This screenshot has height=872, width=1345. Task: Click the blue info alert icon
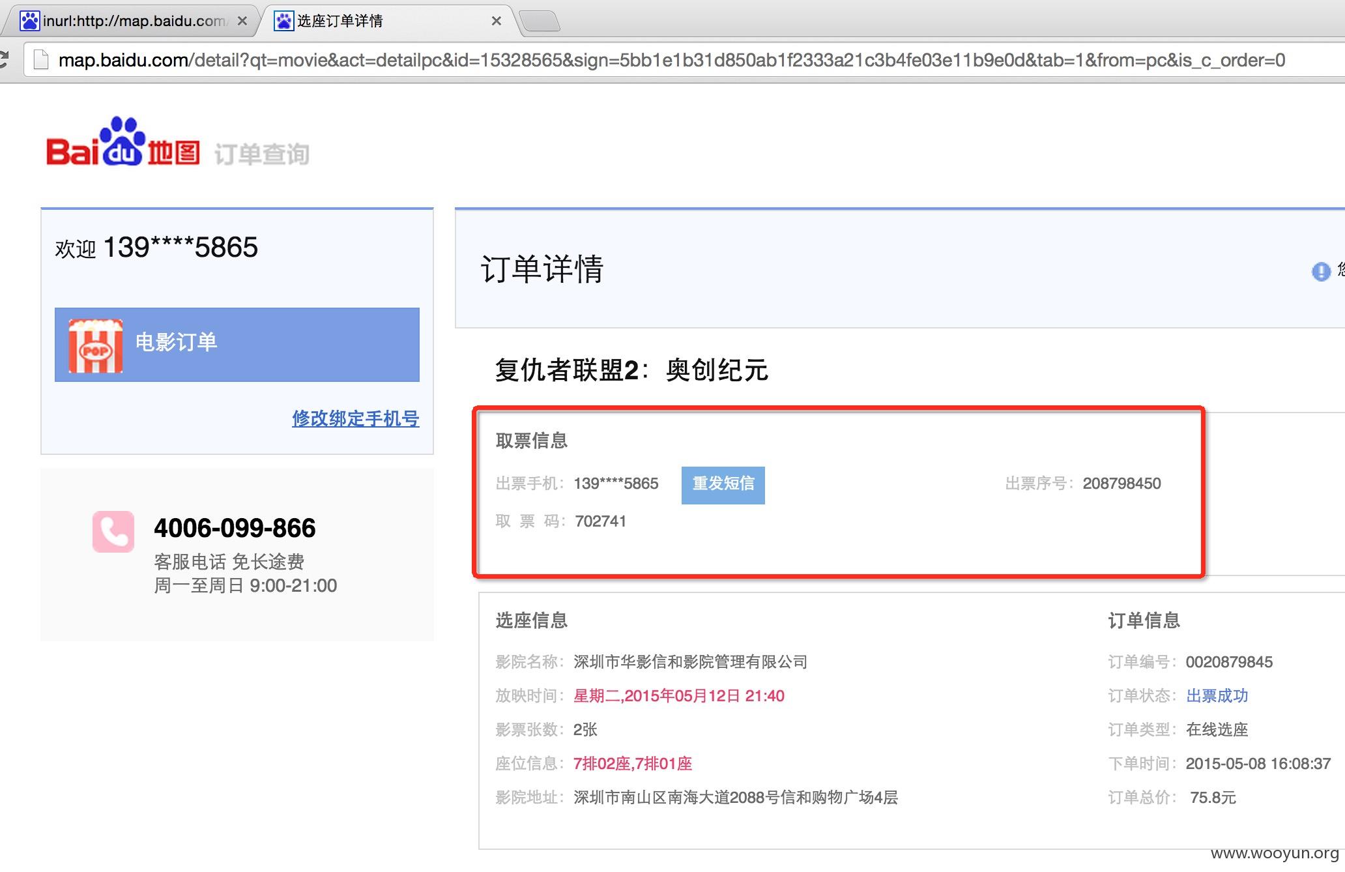pos(1321,271)
